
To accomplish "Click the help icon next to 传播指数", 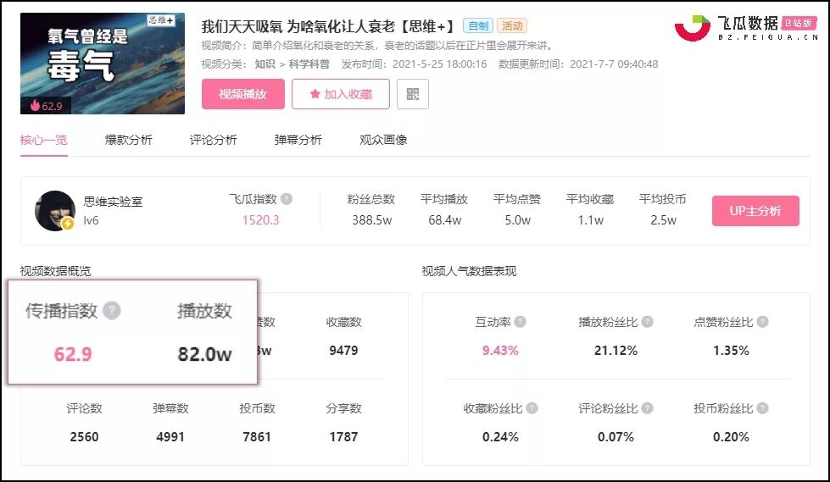I will tap(112, 311).
